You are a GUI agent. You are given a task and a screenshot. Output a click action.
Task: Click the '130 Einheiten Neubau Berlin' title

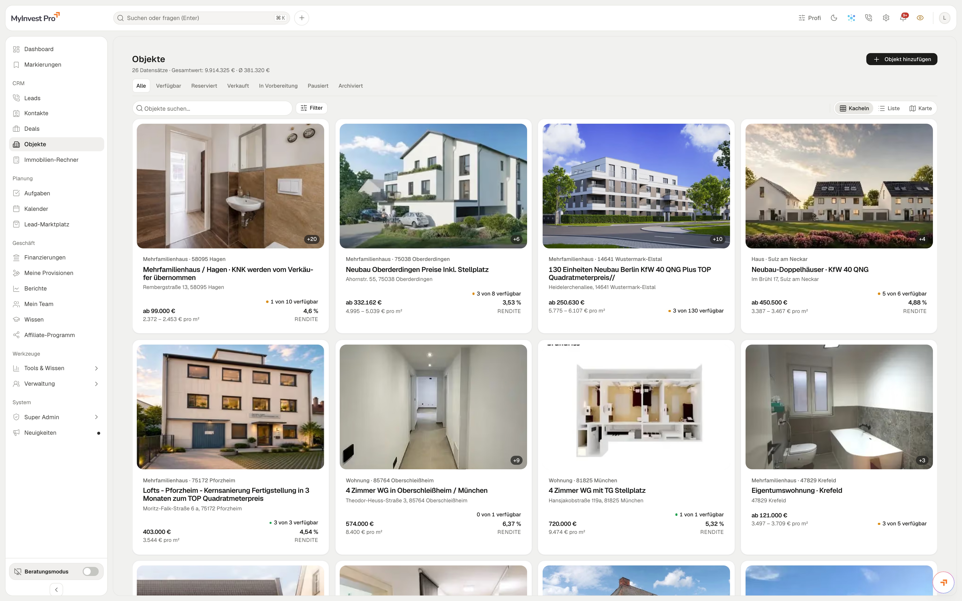[x=630, y=273]
